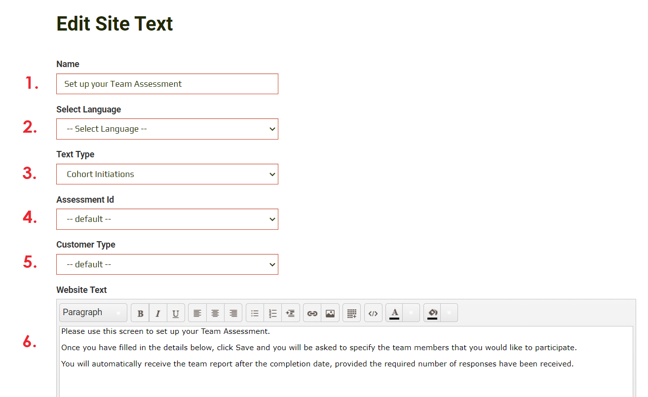The width and height of the screenshot is (648, 397).
Task: Toggle underline formatting in editor toolbar
Action: click(x=176, y=313)
